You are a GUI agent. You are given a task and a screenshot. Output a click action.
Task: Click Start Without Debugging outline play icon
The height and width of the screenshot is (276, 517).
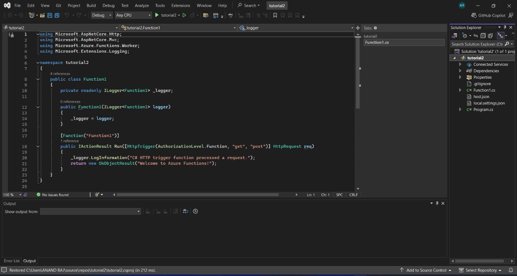pos(184,15)
